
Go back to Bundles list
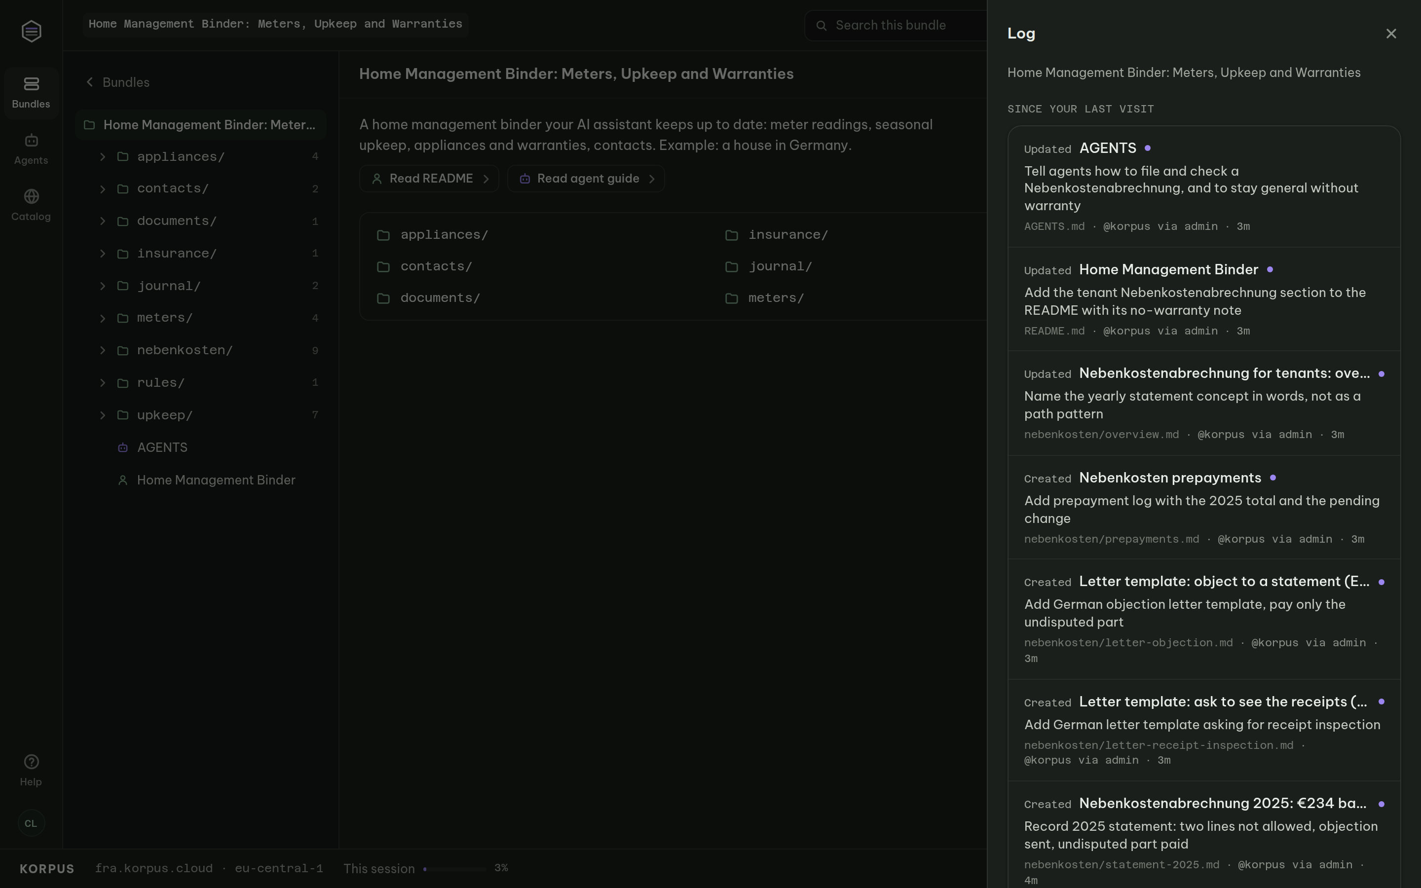click(117, 82)
